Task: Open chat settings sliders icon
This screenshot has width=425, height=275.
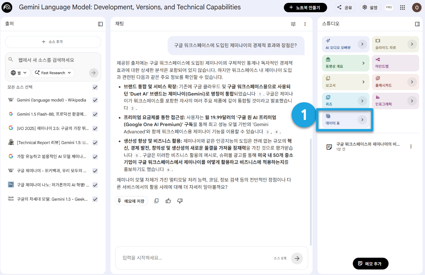Action: [293, 24]
